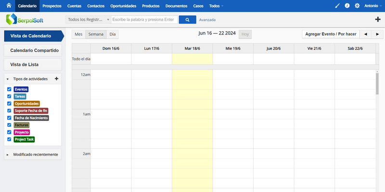The width and height of the screenshot is (385, 192).
Task: Click the info circle icon
Action: (347, 6)
